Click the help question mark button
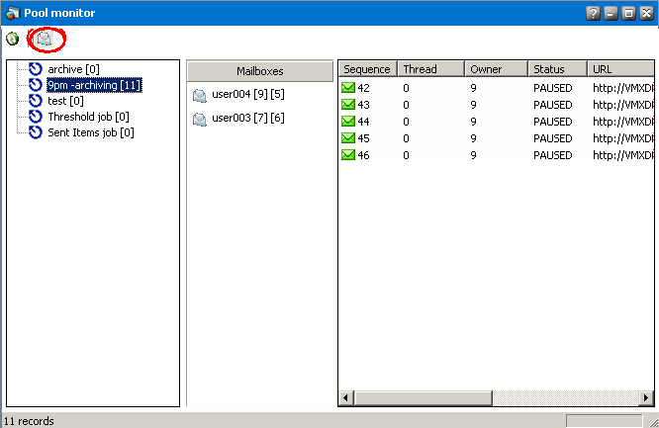659x428 pixels. click(593, 13)
